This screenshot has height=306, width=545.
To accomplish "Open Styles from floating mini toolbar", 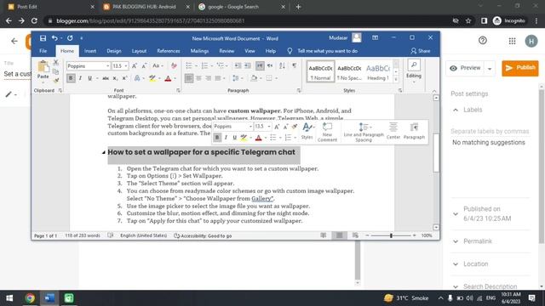I will [307, 131].
